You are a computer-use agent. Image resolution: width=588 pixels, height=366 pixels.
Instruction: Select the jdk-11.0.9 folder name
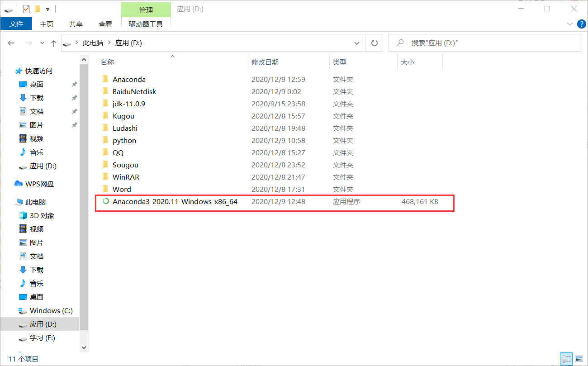tap(129, 104)
